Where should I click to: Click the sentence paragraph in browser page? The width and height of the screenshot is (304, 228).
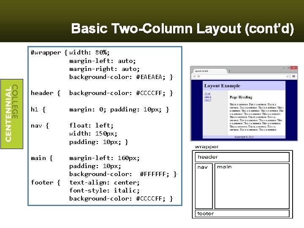coord(256,117)
